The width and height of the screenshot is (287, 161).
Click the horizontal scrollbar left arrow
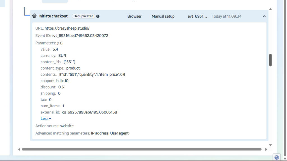pos(19,150)
